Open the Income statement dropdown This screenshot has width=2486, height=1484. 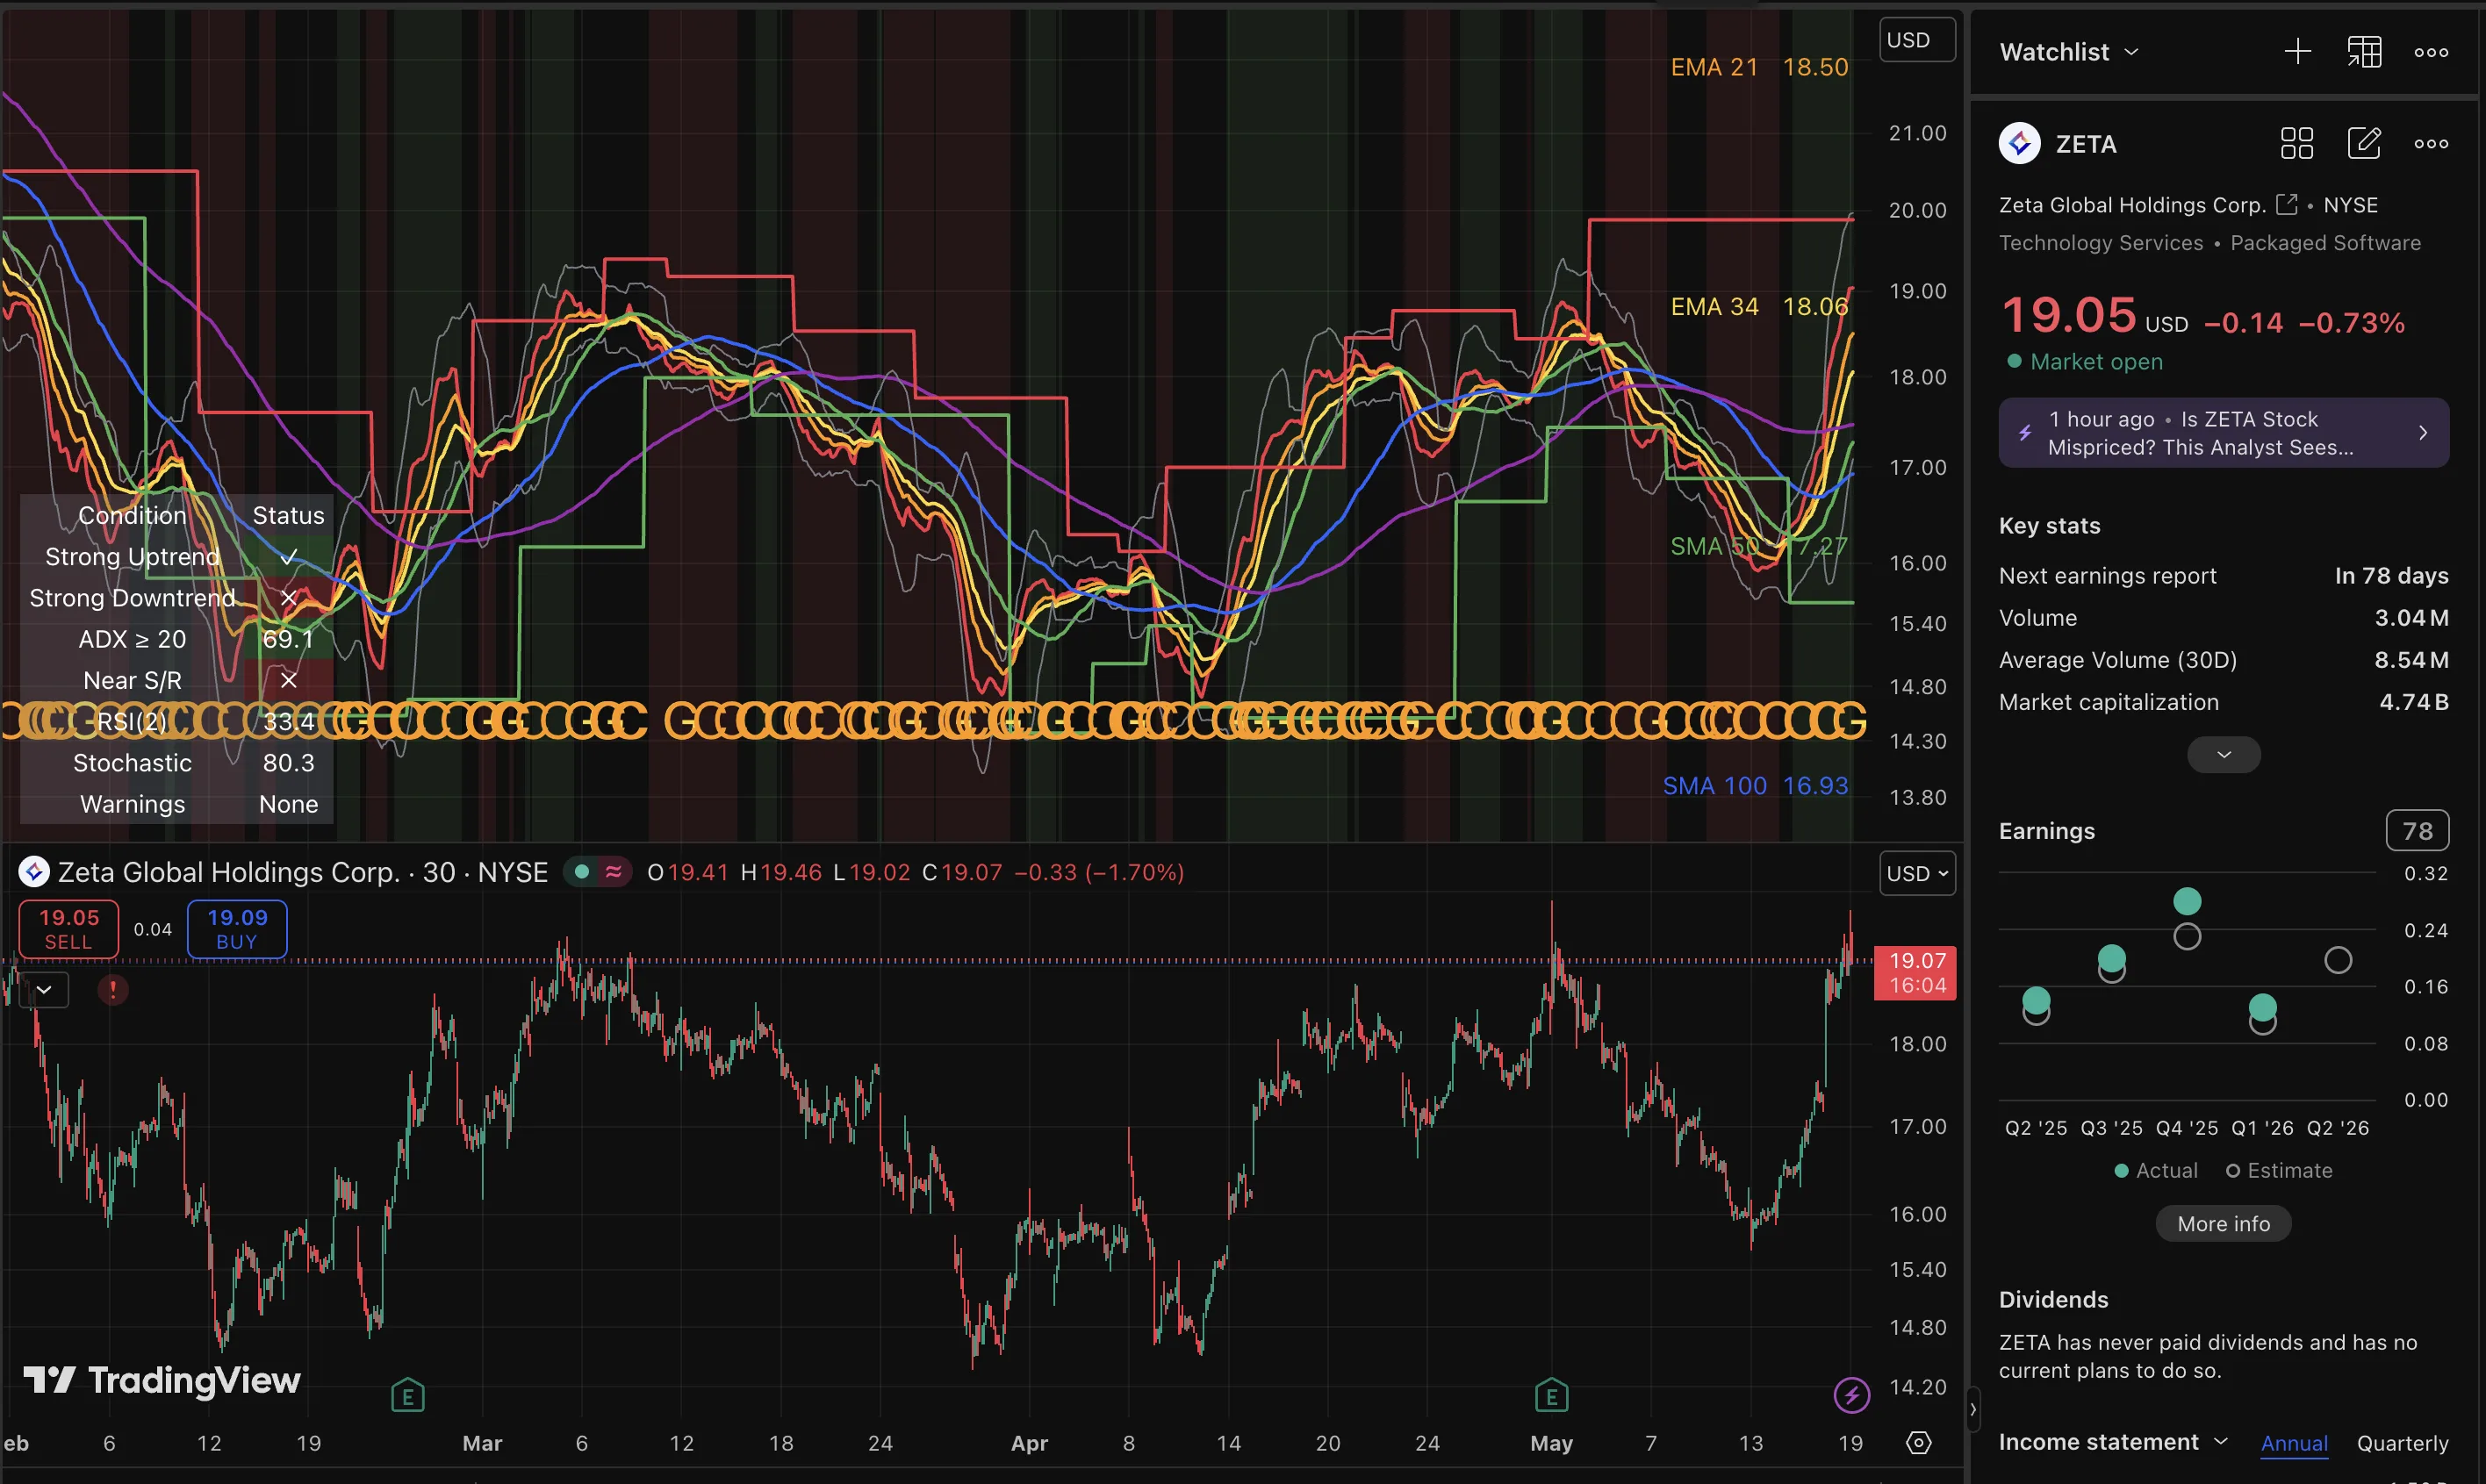click(2113, 1442)
